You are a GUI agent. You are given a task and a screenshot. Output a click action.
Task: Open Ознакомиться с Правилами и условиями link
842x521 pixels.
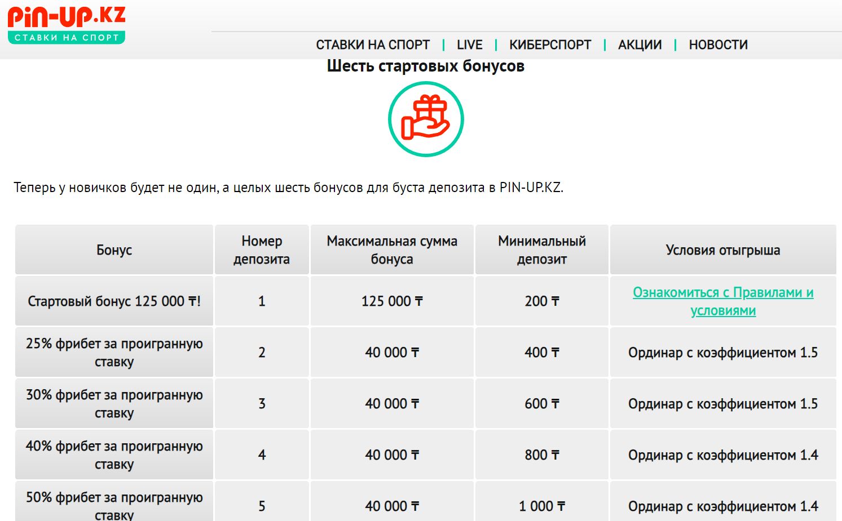723,301
